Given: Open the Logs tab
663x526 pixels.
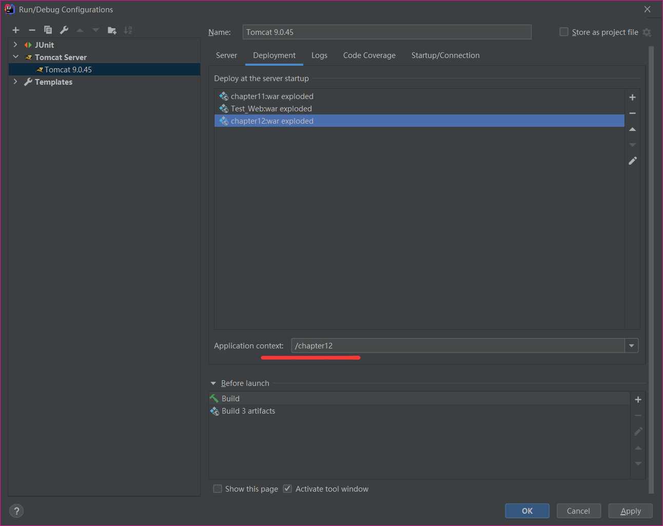Looking at the screenshot, I should pos(319,55).
